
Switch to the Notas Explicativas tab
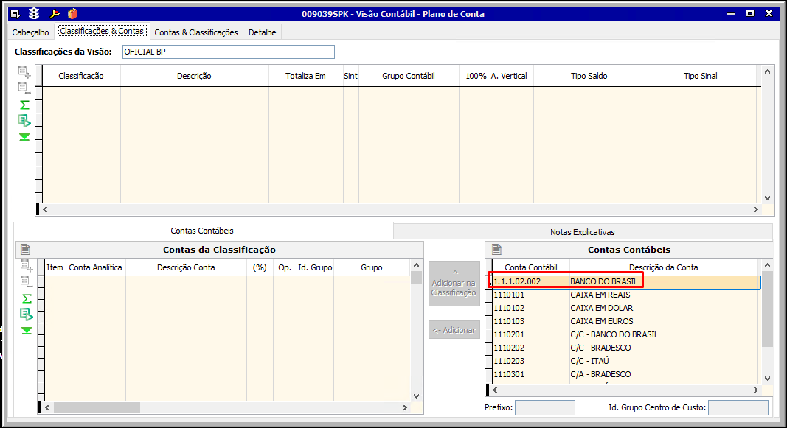[582, 231]
